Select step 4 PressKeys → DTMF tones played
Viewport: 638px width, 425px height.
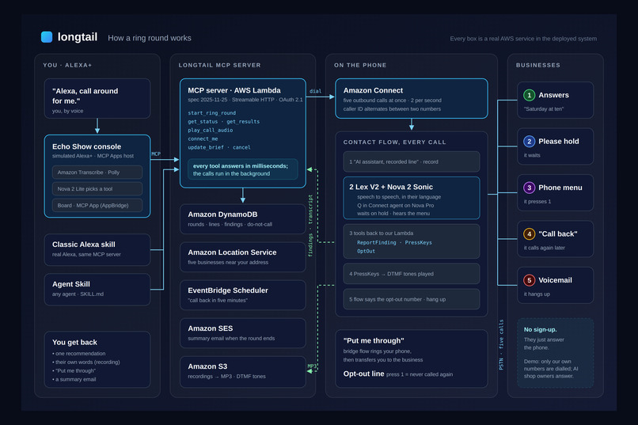(412, 274)
